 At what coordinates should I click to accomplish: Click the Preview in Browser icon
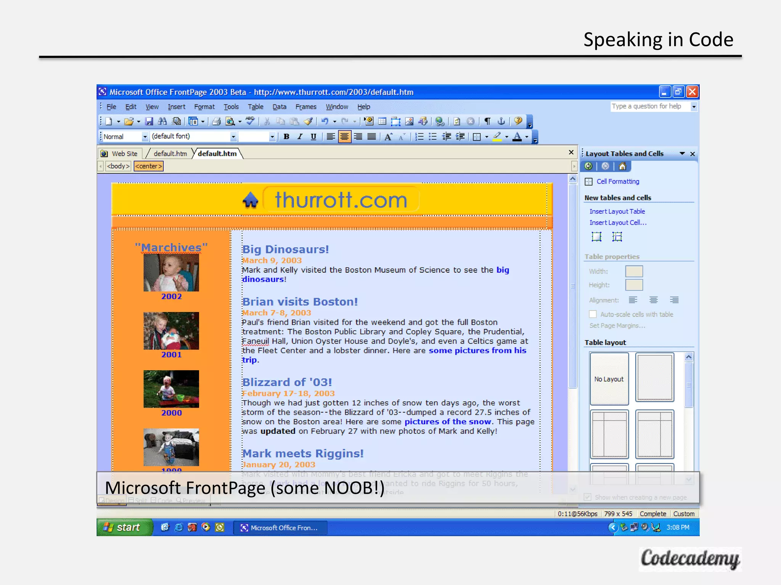click(230, 121)
